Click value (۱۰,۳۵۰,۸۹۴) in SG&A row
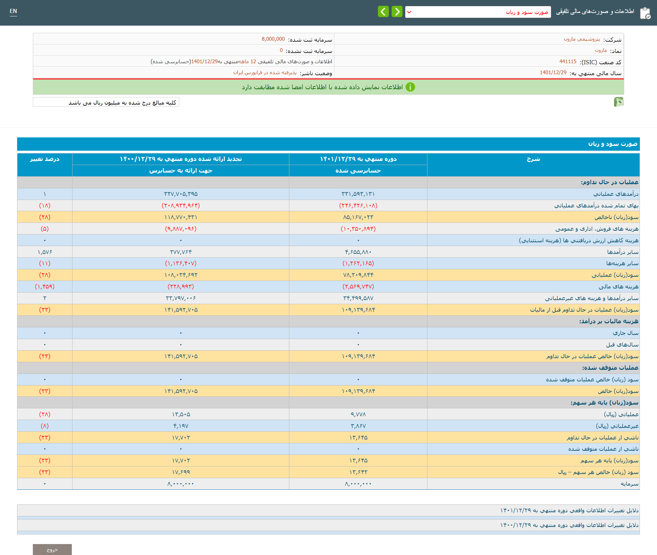 tap(358, 229)
